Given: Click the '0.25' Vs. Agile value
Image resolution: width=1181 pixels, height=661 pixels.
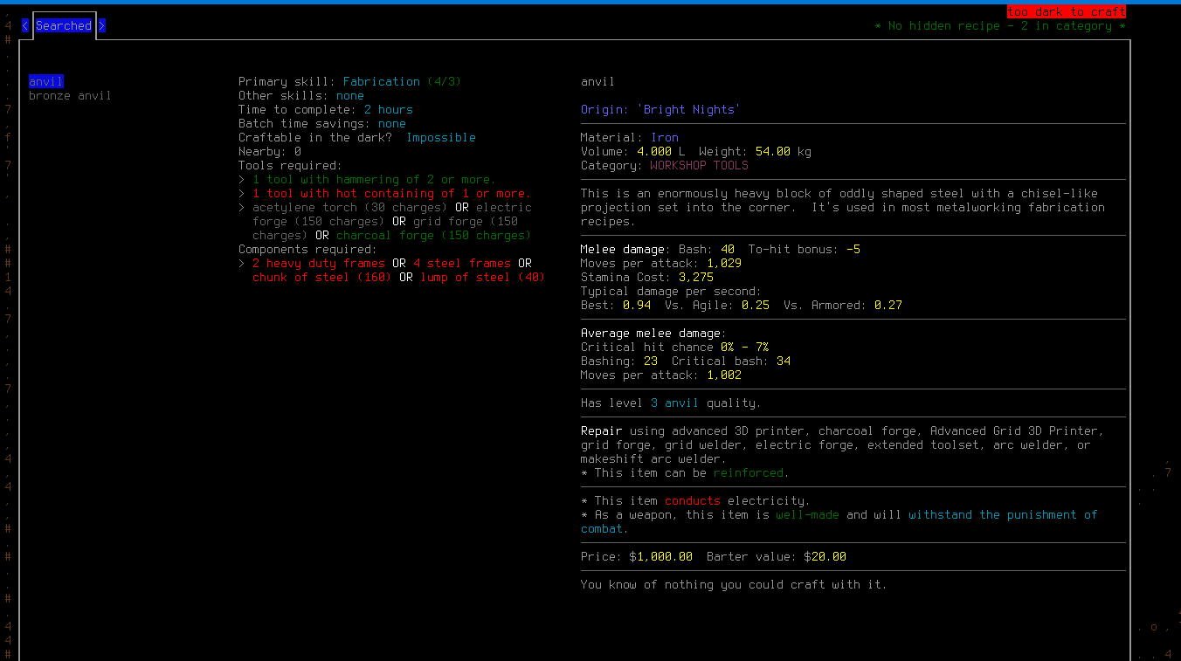Looking at the screenshot, I should pos(756,306).
